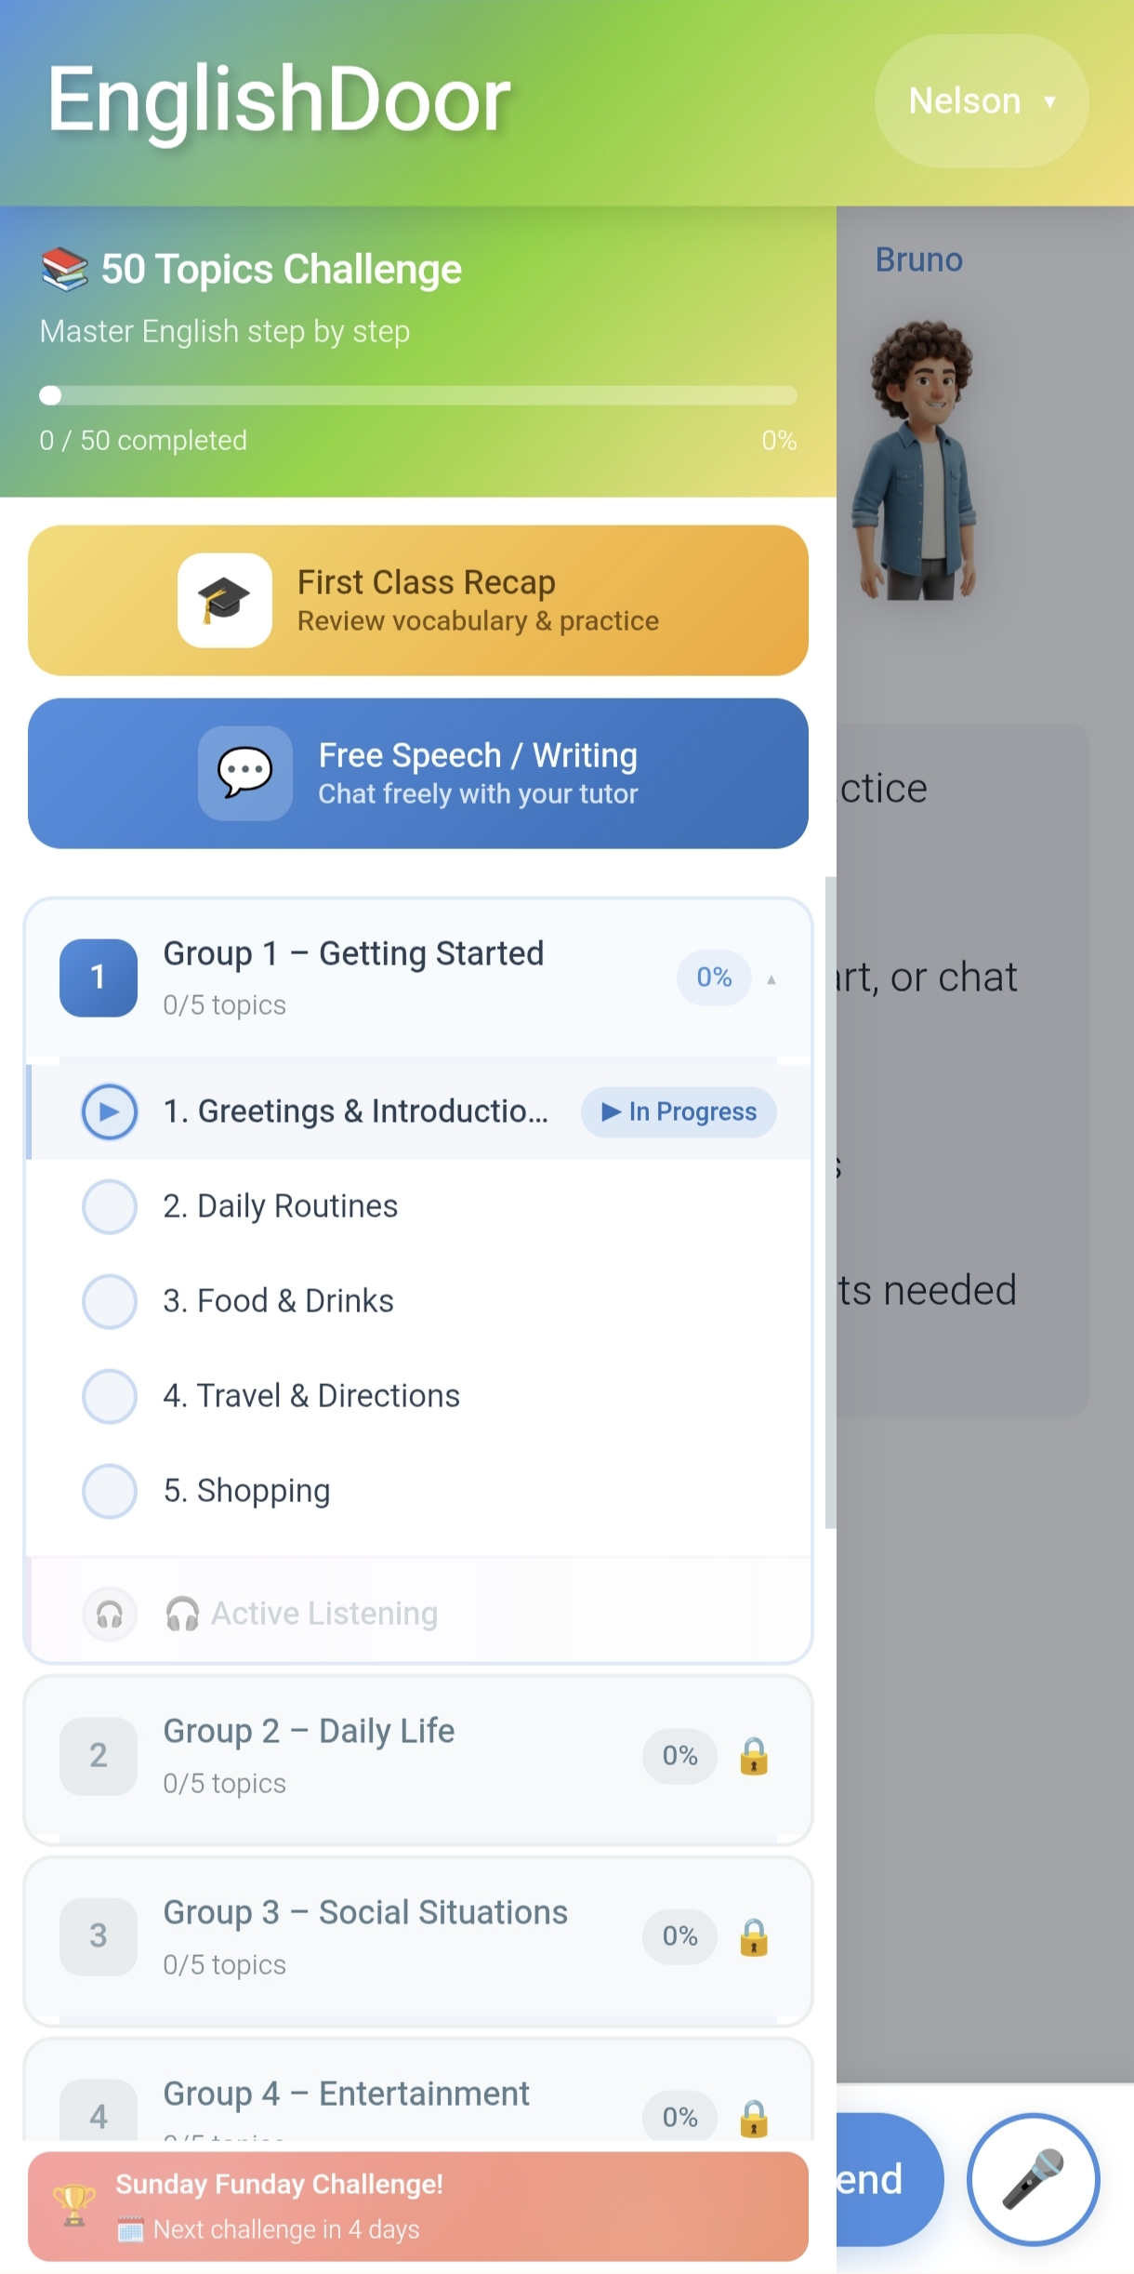Click Bruno's tutor avatar
The width and height of the screenshot is (1134, 2274).
(x=920, y=460)
